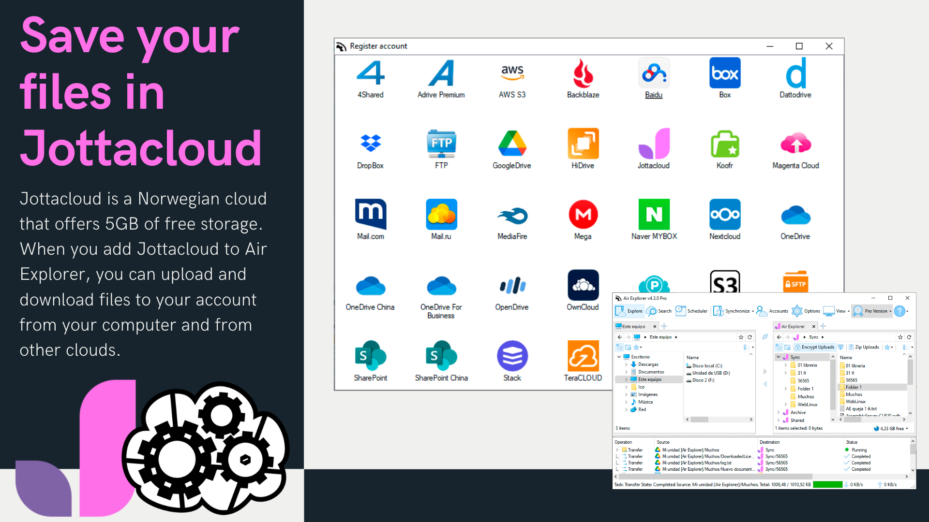929x522 pixels.
Task: Select Folder 1 in the Sync file list
Action: pos(853,387)
